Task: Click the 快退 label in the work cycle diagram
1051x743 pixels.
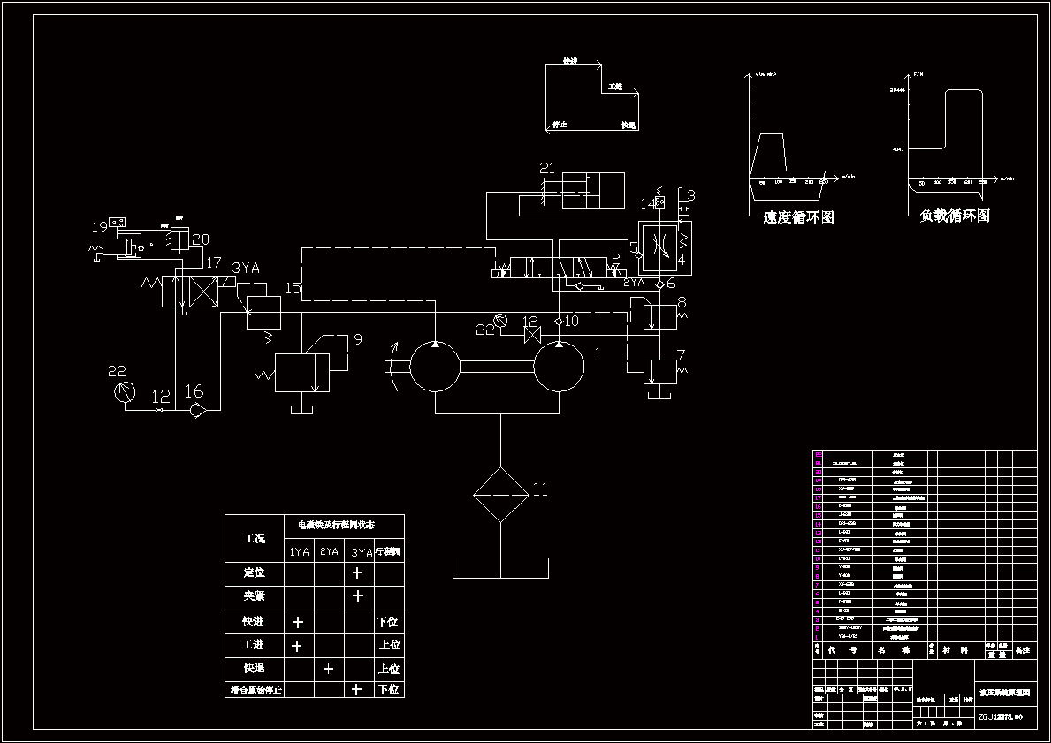Action: (x=628, y=125)
